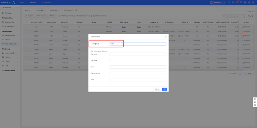257x128 pixels.
Task: Click the settings gear icon in header
Action: pyautogui.click(x=249, y=2)
